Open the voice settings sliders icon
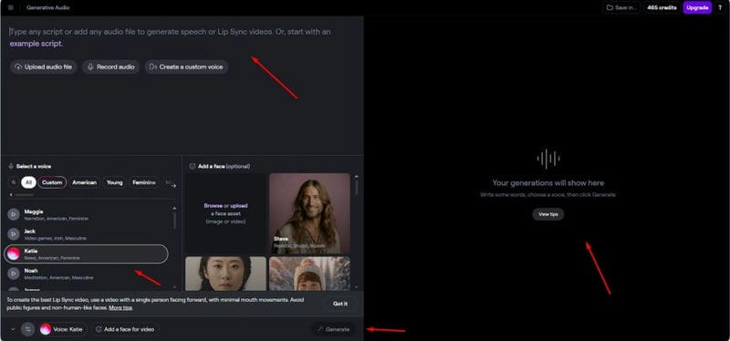Screen dimensions: 730x341 pos(28,329)
